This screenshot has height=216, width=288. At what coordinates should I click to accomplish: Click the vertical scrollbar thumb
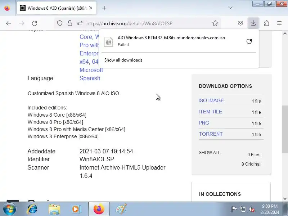click(x=285, y=129)
